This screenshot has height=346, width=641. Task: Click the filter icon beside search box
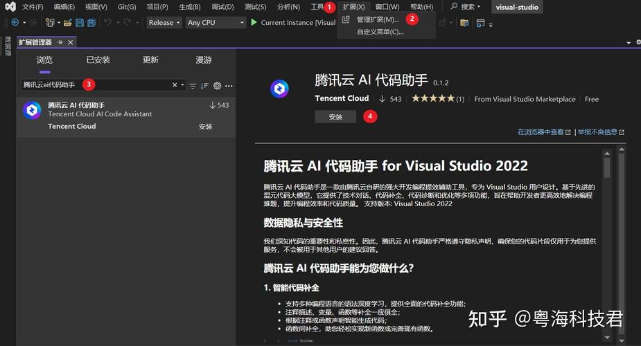(193, 86)
